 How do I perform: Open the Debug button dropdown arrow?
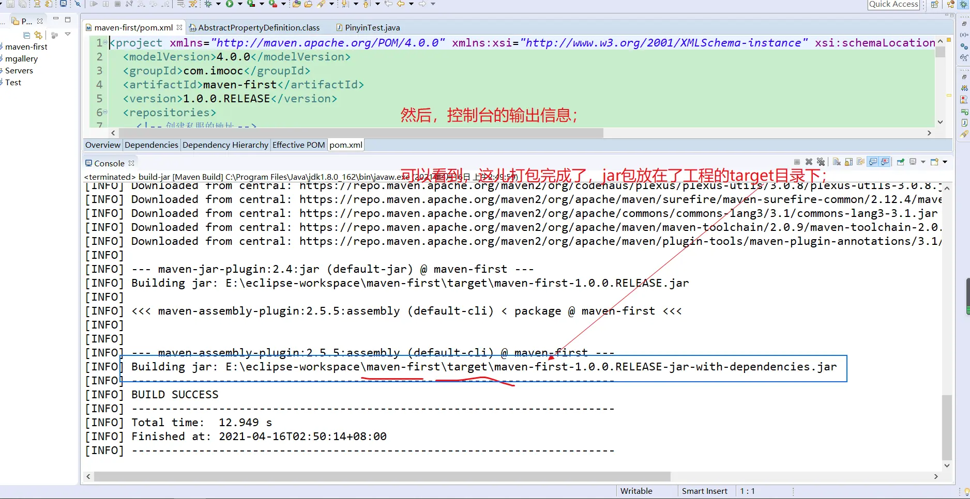click(x=218, y=4)
